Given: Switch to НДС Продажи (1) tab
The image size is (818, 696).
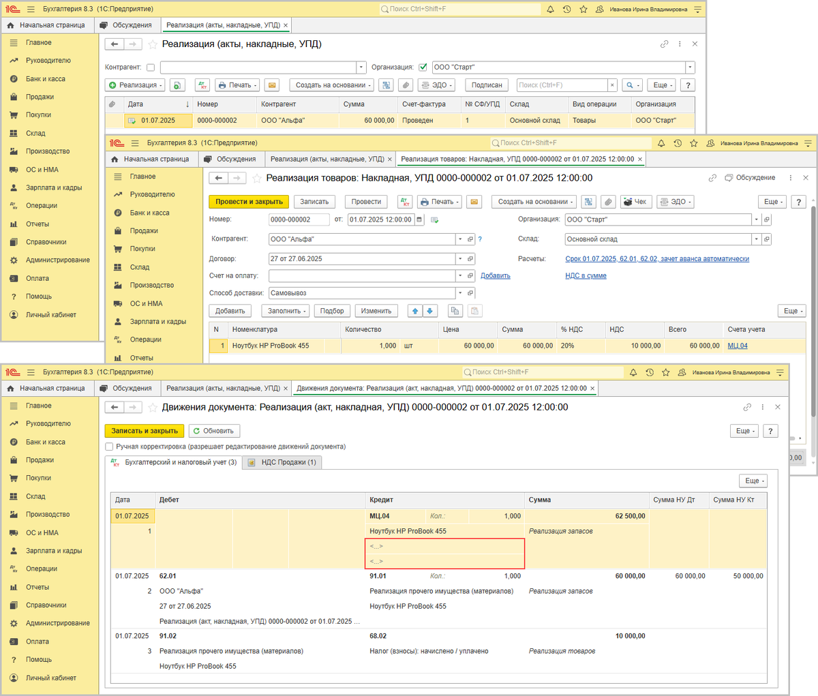Looking at the screenshot, I should (282, 462).
